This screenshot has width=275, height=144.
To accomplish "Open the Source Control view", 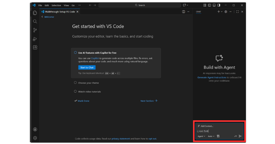I will coord(35,30).
